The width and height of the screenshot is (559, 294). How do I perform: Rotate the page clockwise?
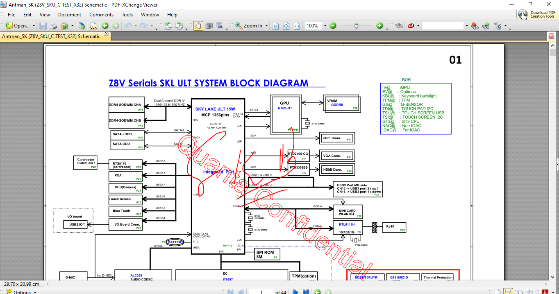[x=179, y=26]
